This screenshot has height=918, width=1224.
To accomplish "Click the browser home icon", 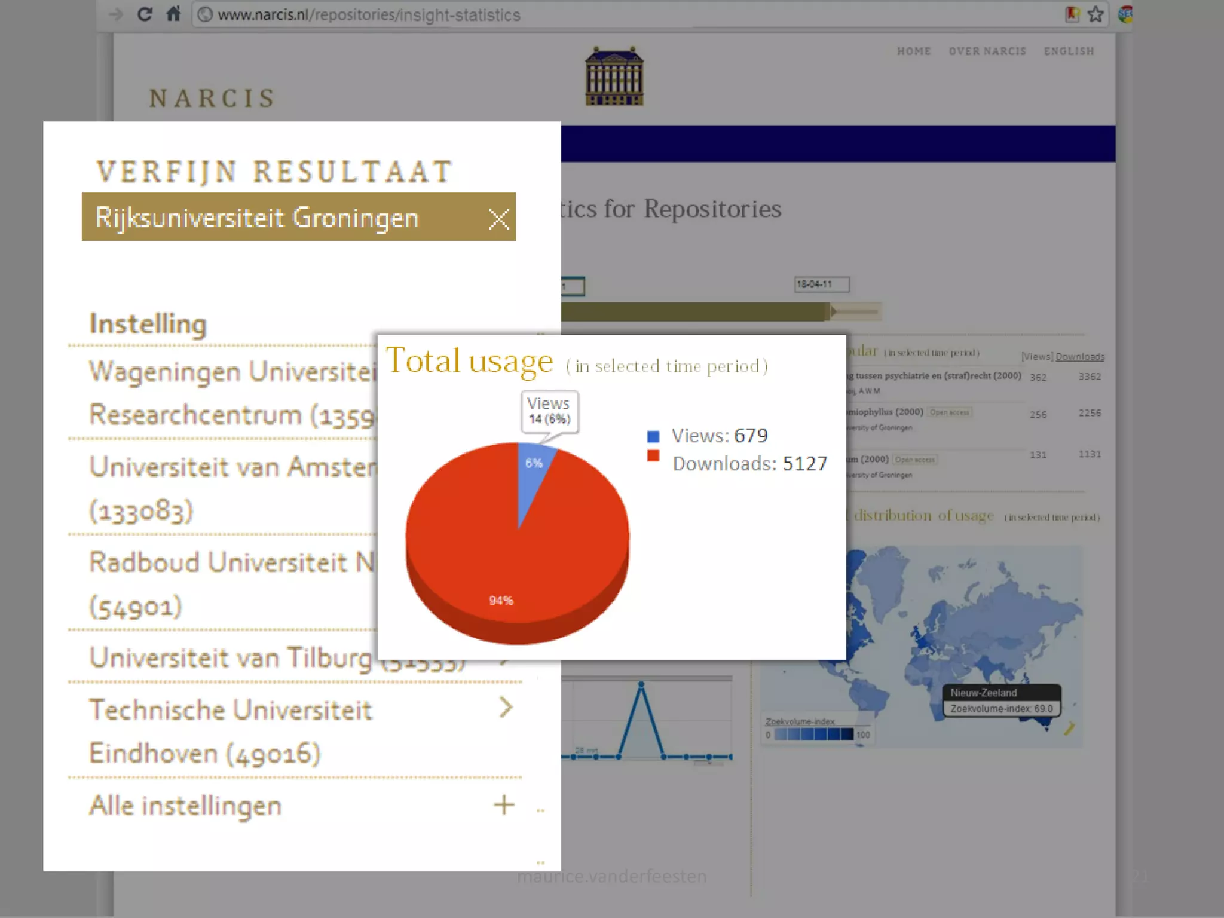I will click(173, 14).
